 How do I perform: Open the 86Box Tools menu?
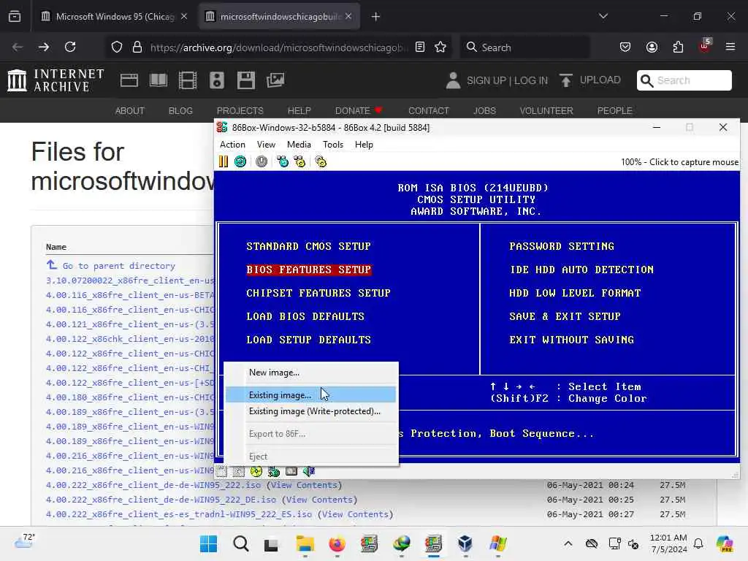(333, 145)
